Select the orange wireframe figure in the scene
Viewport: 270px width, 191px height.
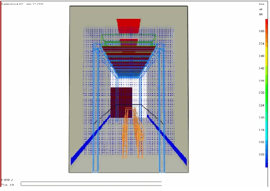point(133,133)
